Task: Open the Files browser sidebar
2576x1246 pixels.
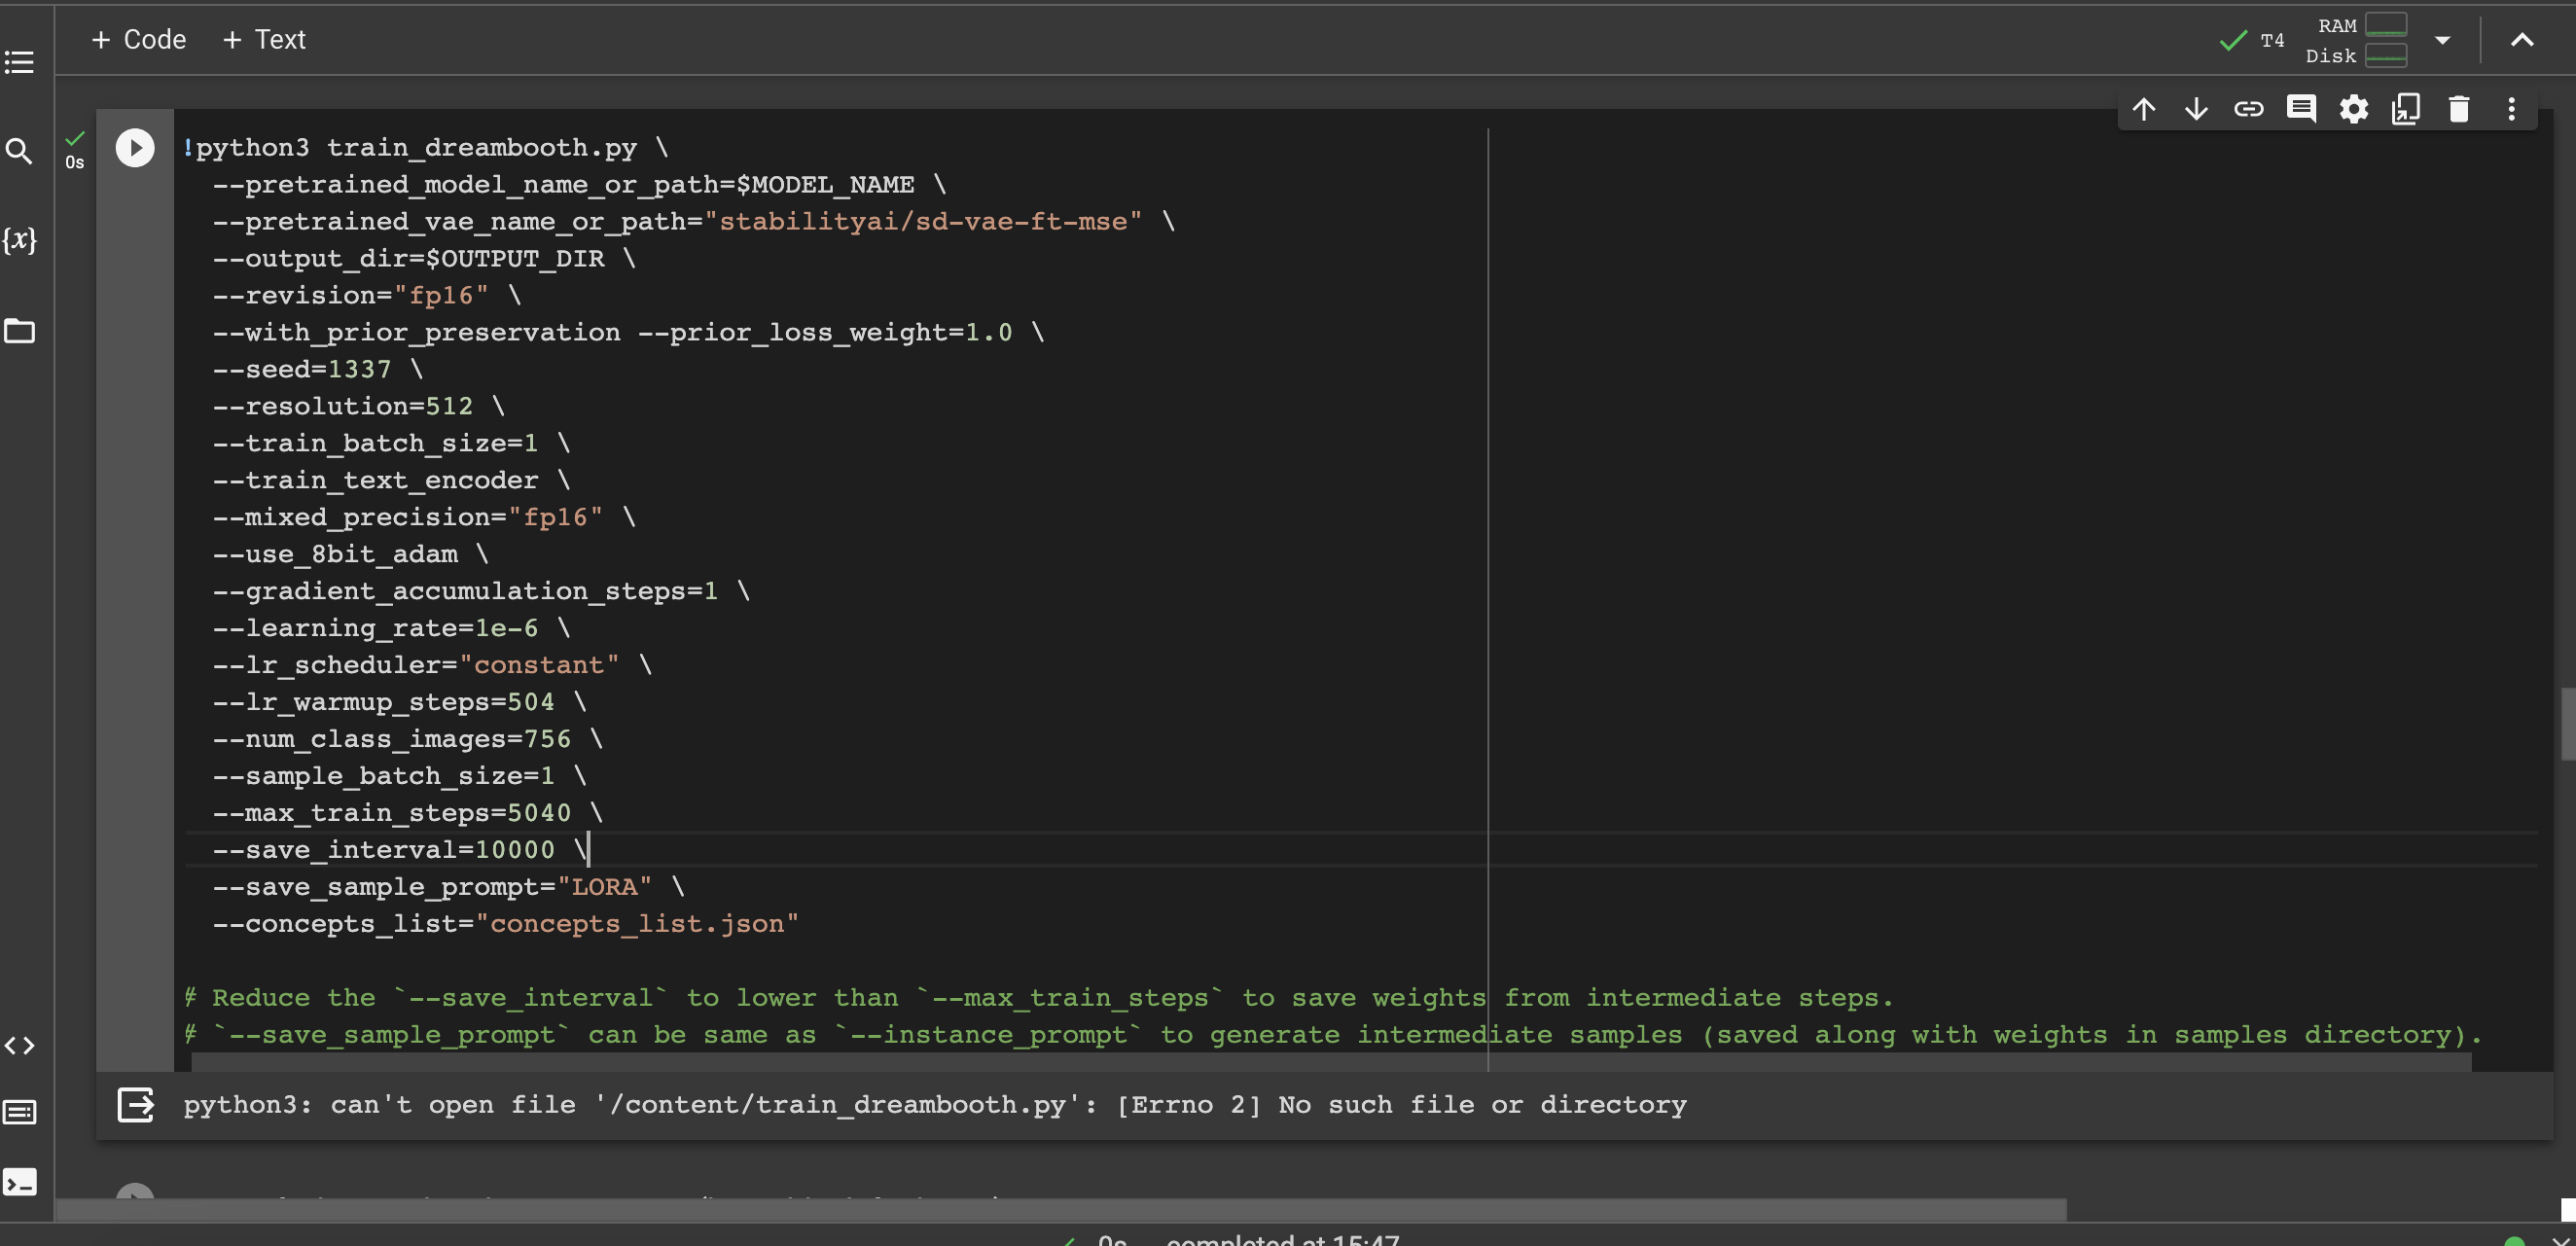Action: [x=20, y=331]
